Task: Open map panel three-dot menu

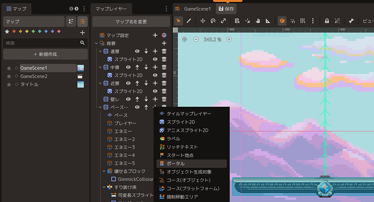Action: [x=84, y=9]
